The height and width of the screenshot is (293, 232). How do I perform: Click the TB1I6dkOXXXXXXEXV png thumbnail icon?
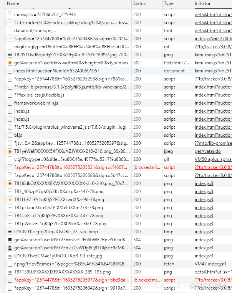10,183
